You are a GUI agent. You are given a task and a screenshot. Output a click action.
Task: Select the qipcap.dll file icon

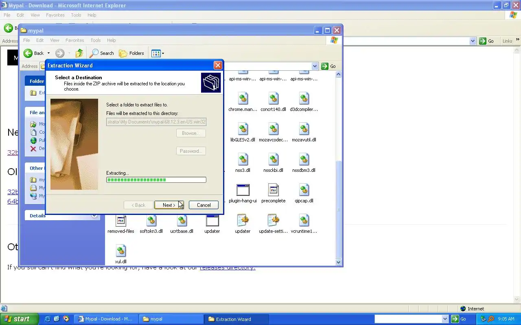(x=304, y=190)
